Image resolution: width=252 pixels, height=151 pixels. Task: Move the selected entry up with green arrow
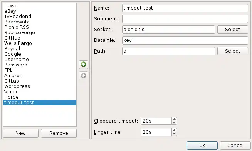click(x=83, y=65)
